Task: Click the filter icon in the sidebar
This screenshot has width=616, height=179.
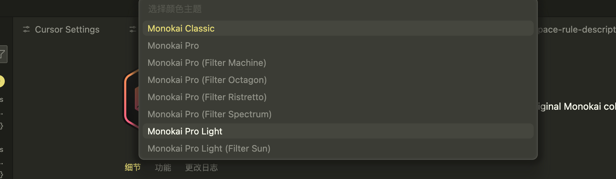Action: coord(2,54)
